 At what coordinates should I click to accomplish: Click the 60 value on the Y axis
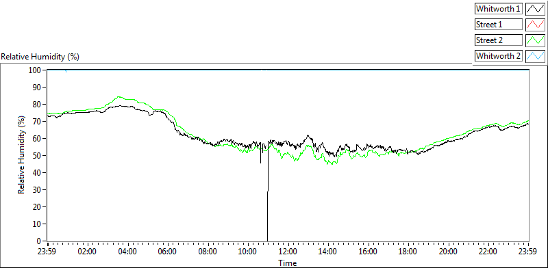38,139
